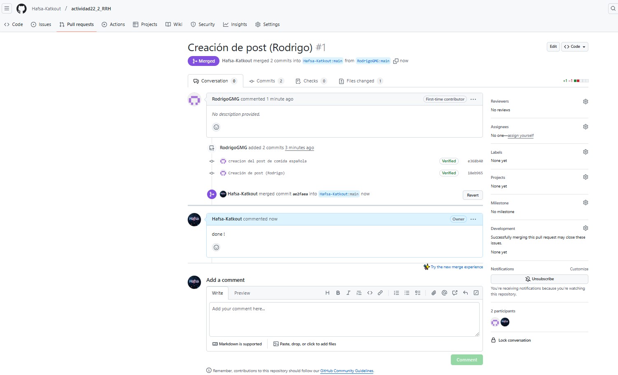Insert a task list in comment
The image size is (618, 375).
tap(417, 293)
